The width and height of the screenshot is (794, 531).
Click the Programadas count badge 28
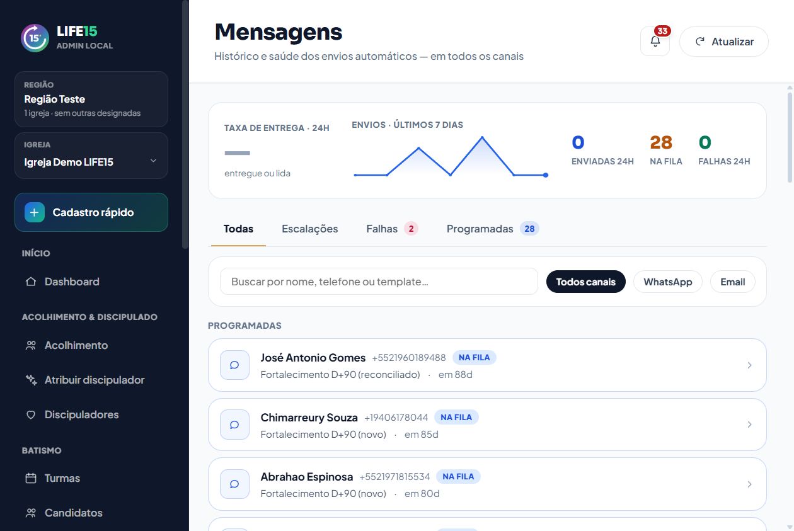coord(529,229)
